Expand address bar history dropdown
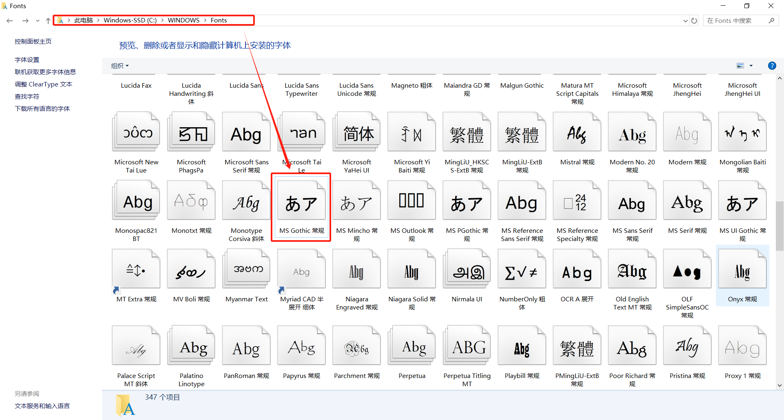The image size is (784, 420). coord(685,20)
